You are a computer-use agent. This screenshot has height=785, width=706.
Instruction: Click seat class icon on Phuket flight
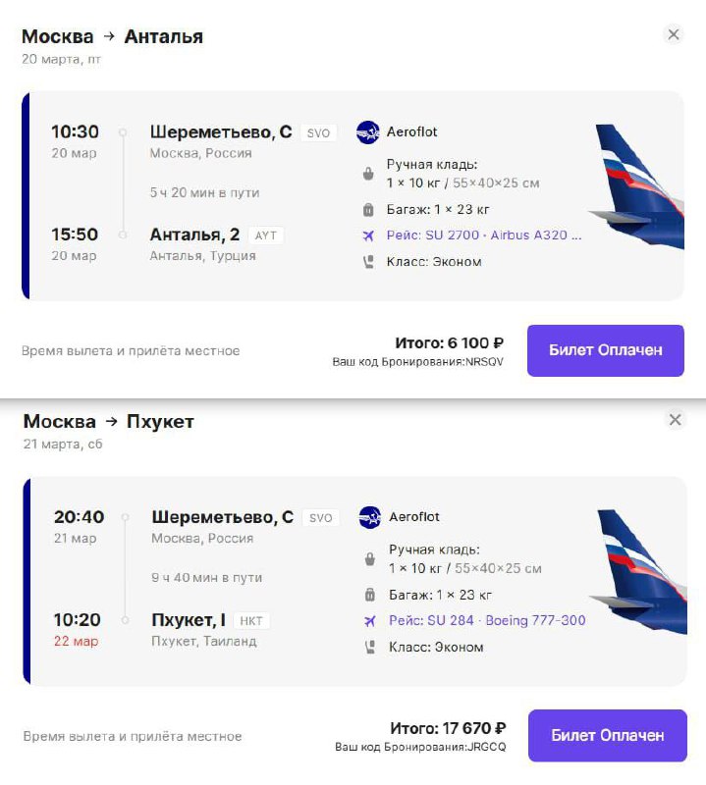tap(370, 647)
